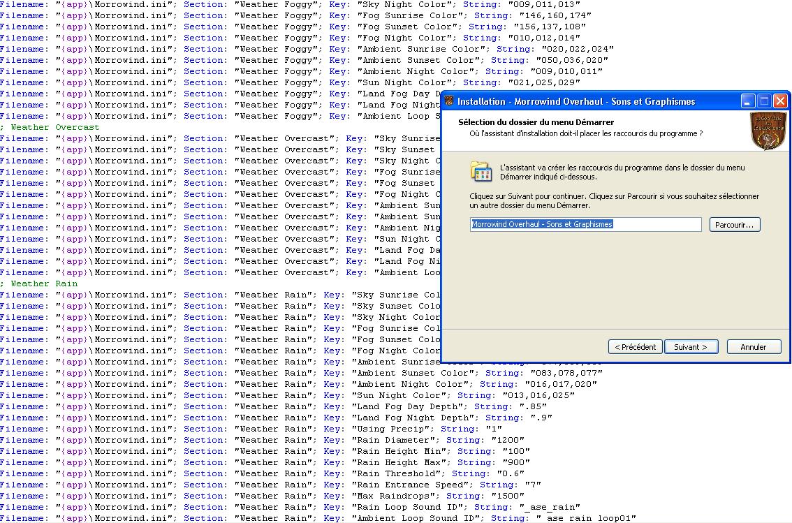
Task: Minimize the Installation window
Action: [748, 101]
